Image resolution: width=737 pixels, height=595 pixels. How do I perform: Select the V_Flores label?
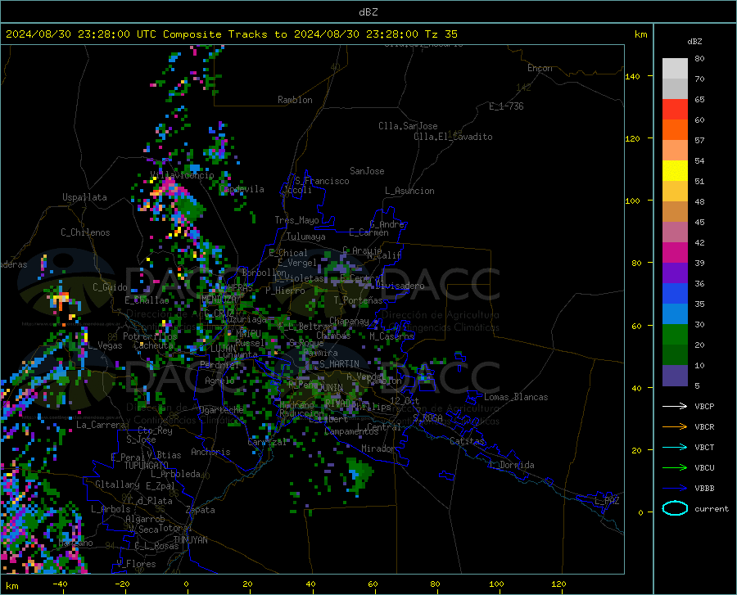click(136, 564)
